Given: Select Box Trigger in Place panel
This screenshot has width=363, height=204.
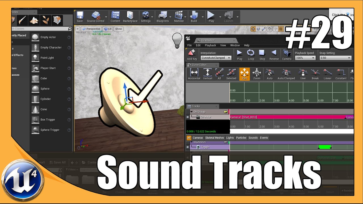Looking at the screenshot, I should coord(51,120).
